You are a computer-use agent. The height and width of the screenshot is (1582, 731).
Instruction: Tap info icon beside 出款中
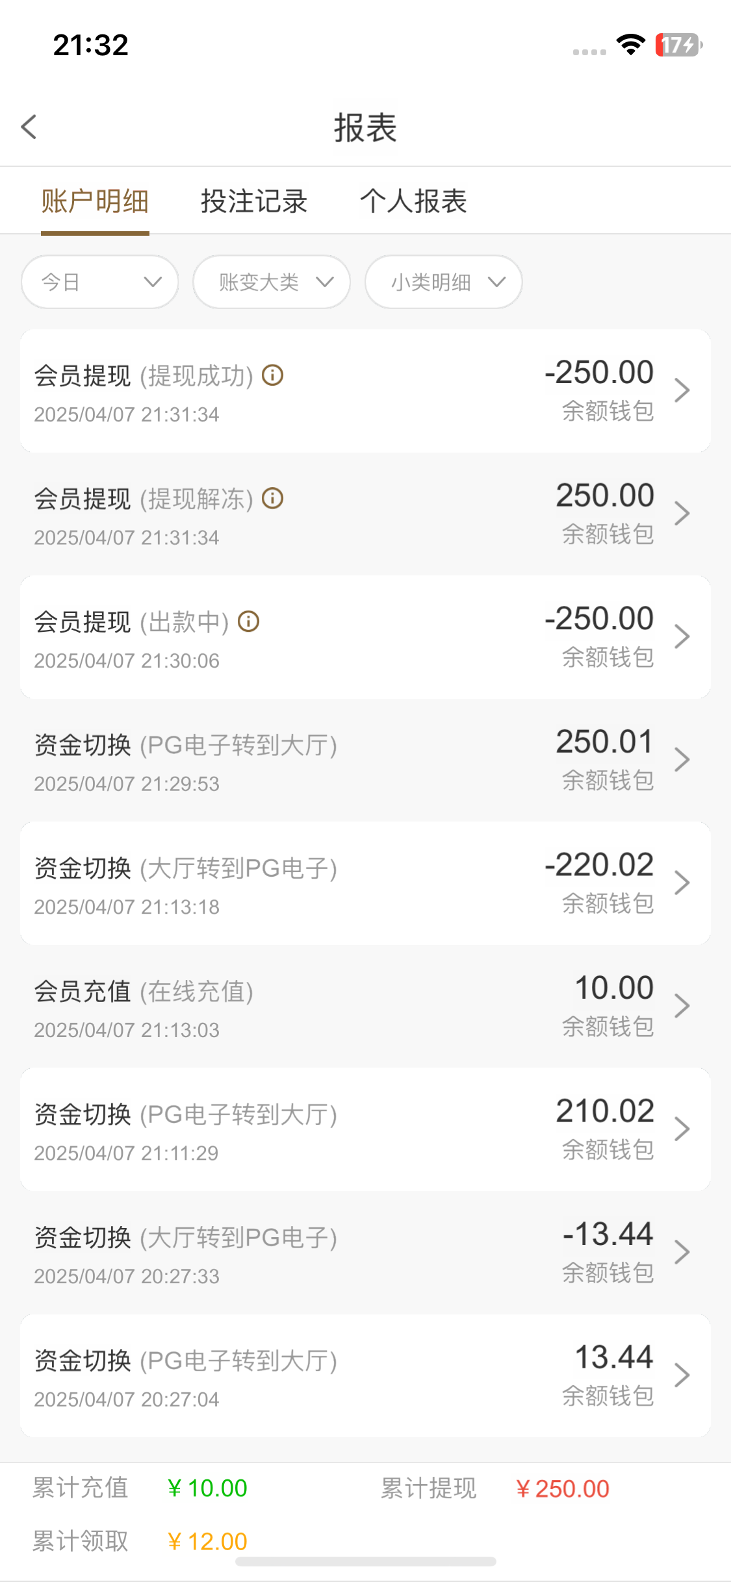249,621
